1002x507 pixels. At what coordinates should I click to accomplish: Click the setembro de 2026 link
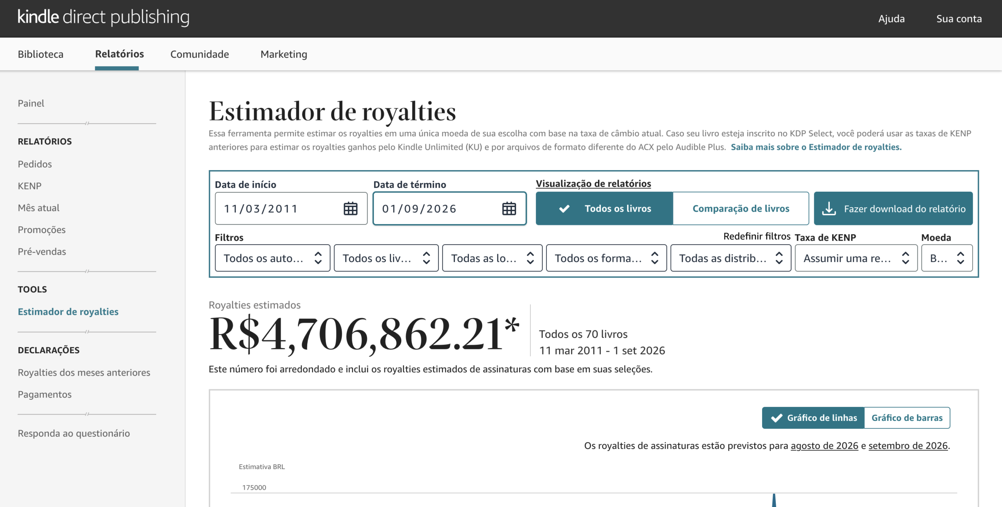pyautogui.click(x=908, y=446)
